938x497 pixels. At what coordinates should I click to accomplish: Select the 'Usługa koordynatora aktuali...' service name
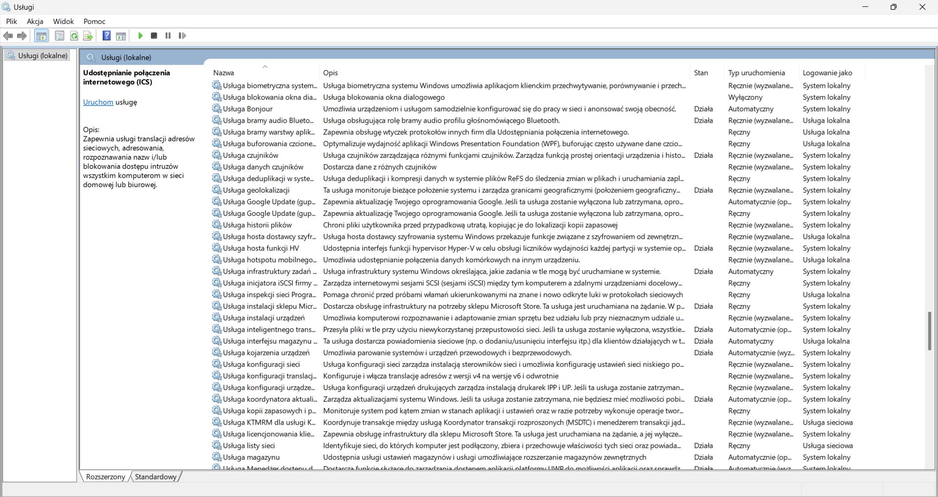(270, 399)
